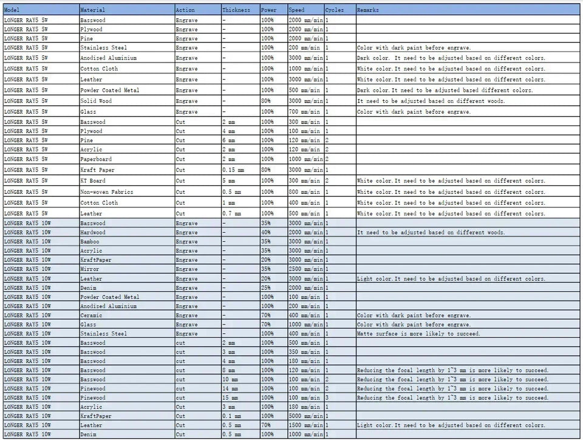This screenshot has height=440, width=583.
Task: Click the White color remark in Non-woven Fabrics row
Action: pyautogui.click(x=451, y=192)
